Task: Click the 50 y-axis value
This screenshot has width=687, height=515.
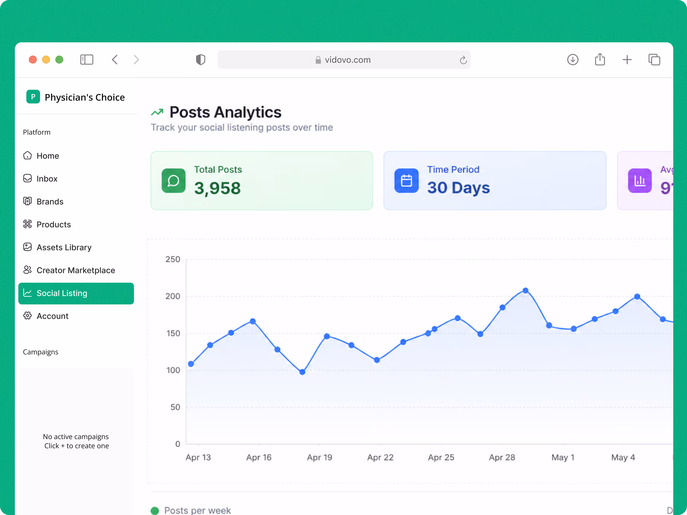Action: click(175, 407)
